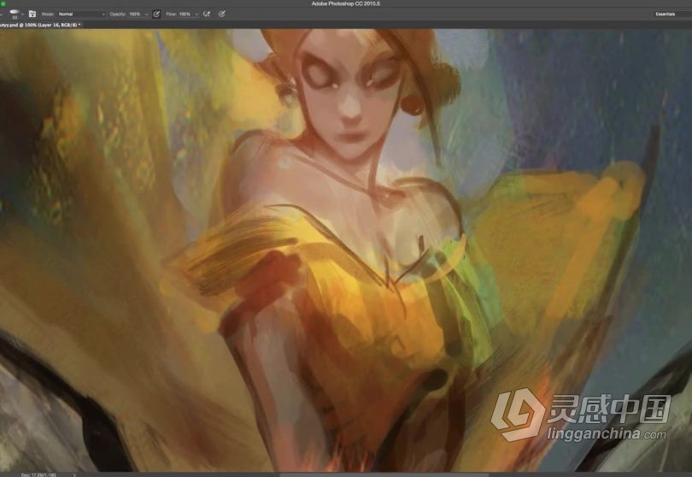The height and width of the screenshot is (477, 692).
Task: Enable pen pressure for opacity
Action: (156, 15)
